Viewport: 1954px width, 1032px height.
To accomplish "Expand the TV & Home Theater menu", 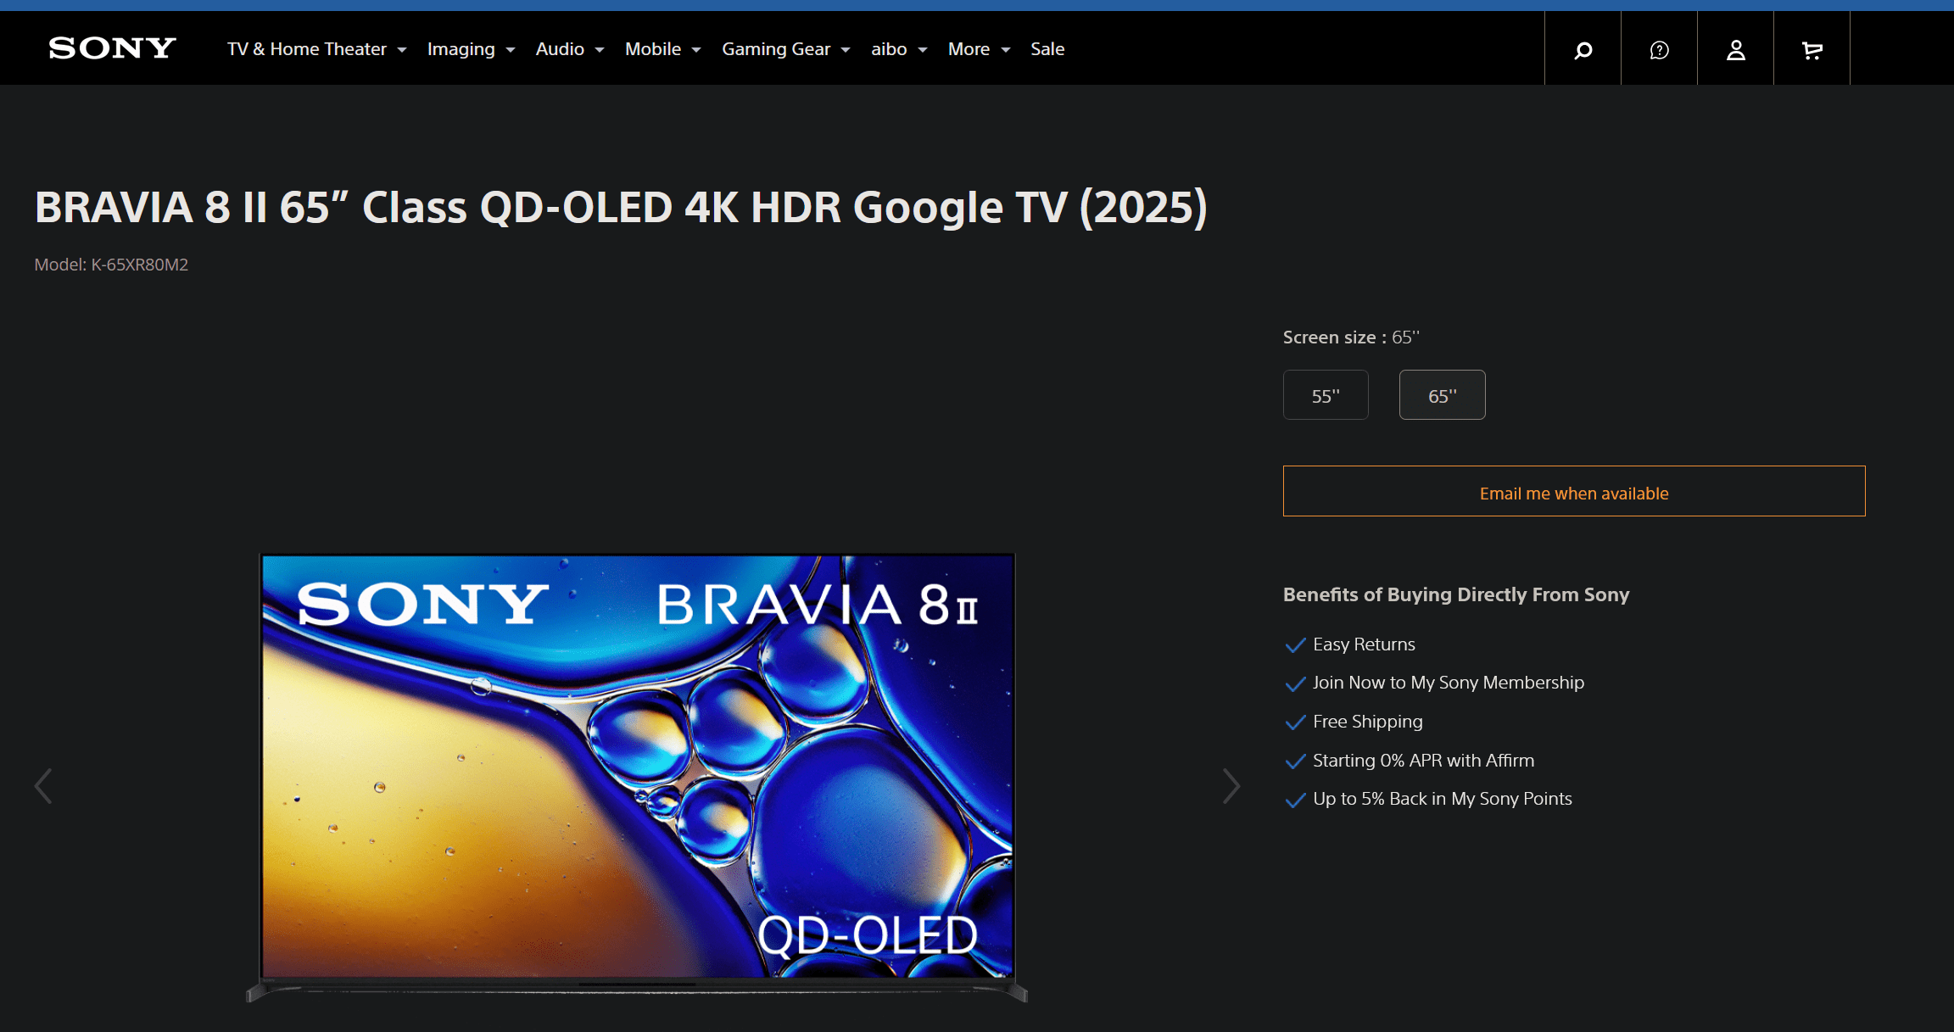I will pyautogui.click(x=316, y=49).
